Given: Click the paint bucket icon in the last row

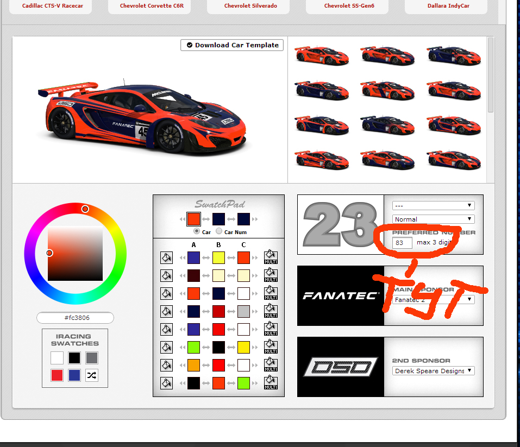Looking at the screenshot, I should coord(166,383).
